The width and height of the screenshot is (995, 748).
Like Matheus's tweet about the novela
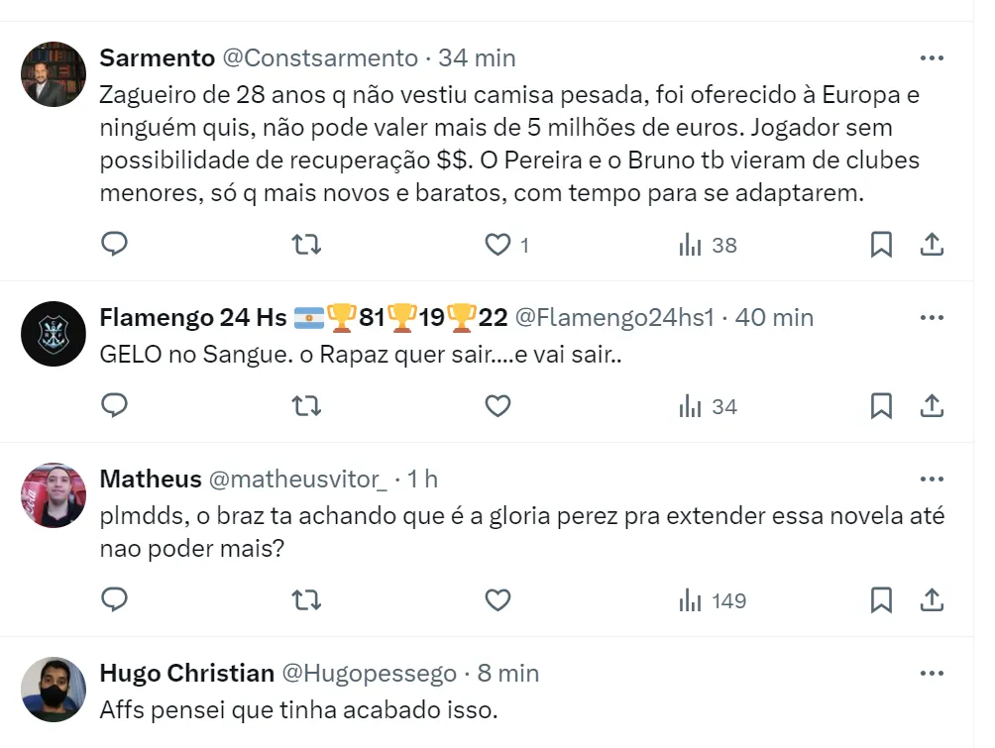(x=497, y=599)
